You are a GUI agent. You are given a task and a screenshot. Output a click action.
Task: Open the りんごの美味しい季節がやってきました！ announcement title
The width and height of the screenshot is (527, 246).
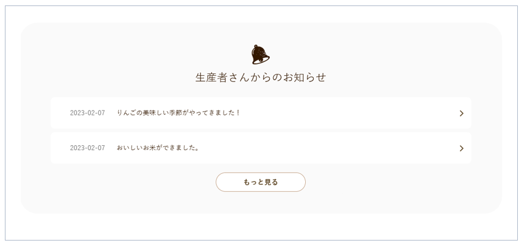(179, 113)
